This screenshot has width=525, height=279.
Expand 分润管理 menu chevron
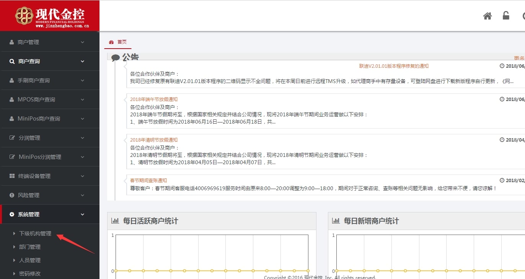82,138
